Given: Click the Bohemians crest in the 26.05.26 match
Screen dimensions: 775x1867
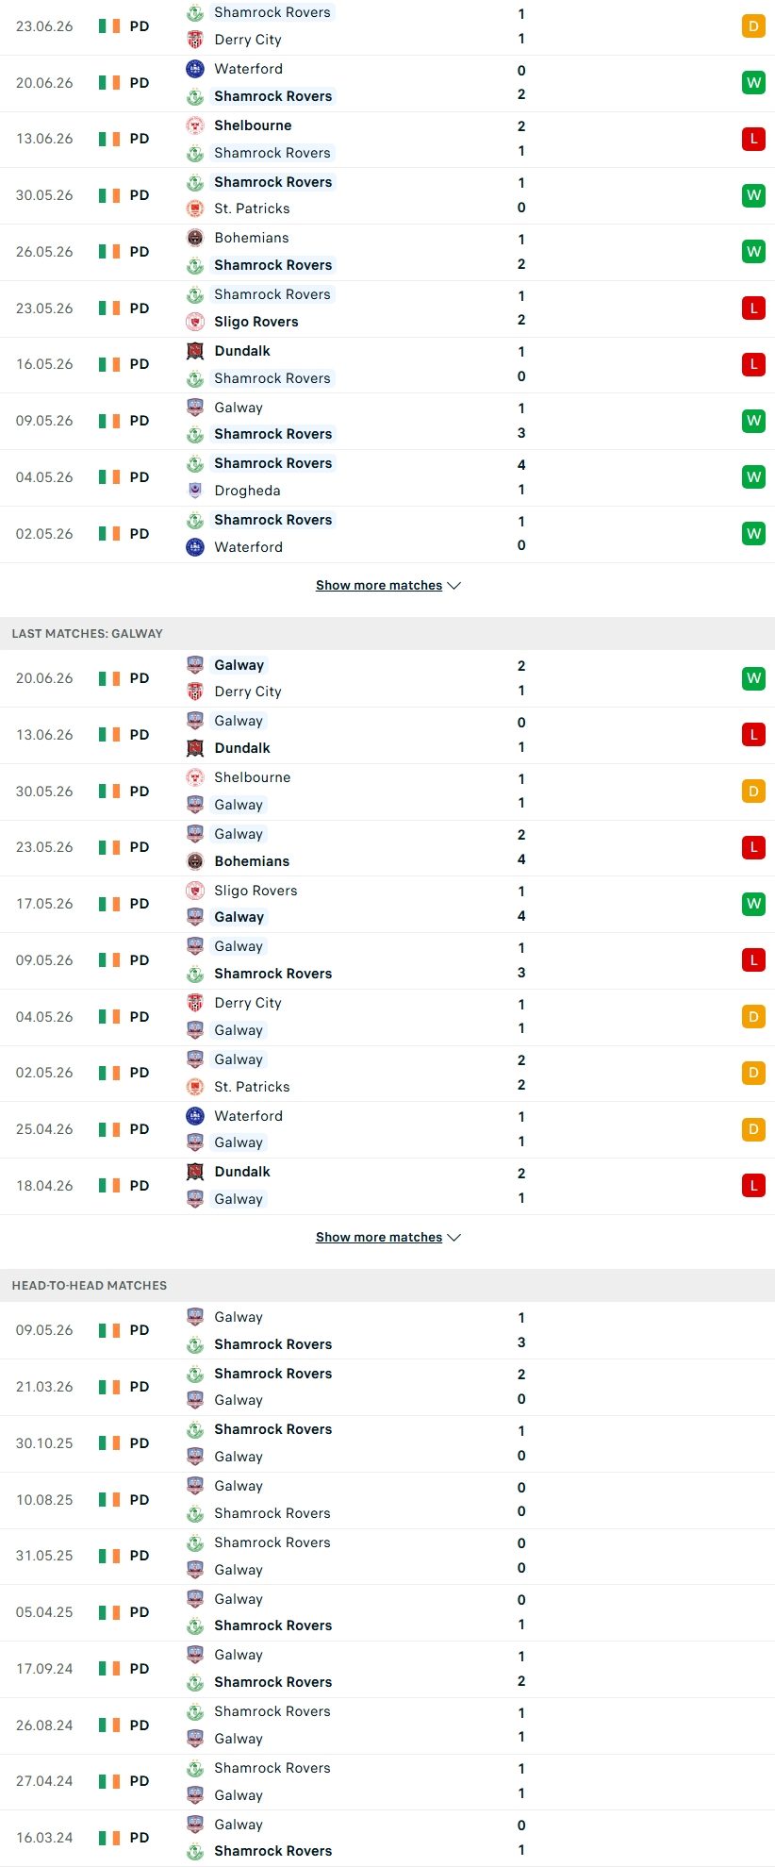Looking at the screenshot, I should point(195,238).
